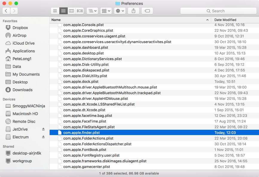Open the gear Action menu
Screen dimensions: 259x177
tap(120, 11)
